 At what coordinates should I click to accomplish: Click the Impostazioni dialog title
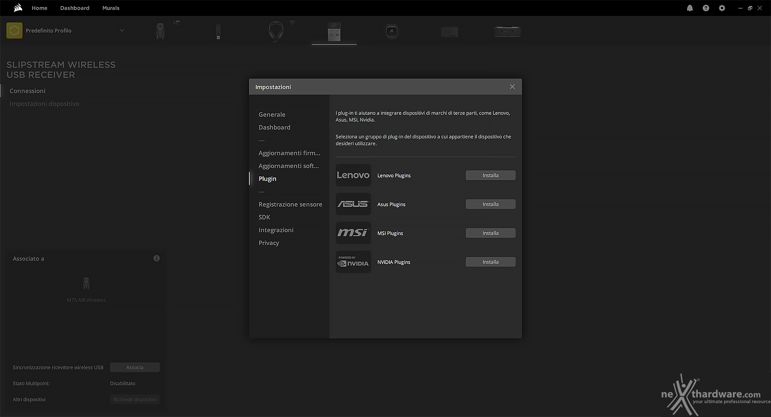[273, 87]
